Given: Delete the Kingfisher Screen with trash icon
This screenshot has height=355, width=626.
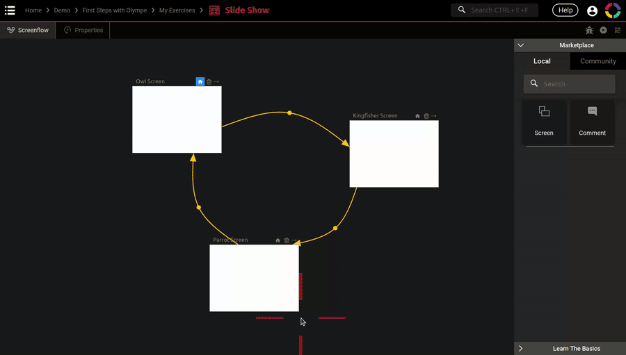Looking at the screenshot, I should [x=426, y=116].
